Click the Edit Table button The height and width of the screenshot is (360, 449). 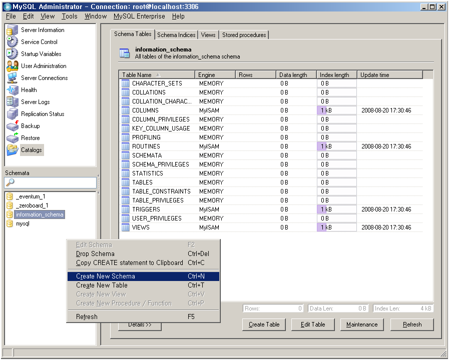tap(313, 324)
